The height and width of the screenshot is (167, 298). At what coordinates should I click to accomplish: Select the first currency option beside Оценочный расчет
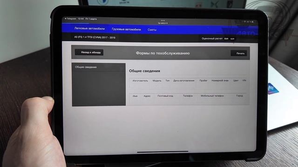point(226,39)
